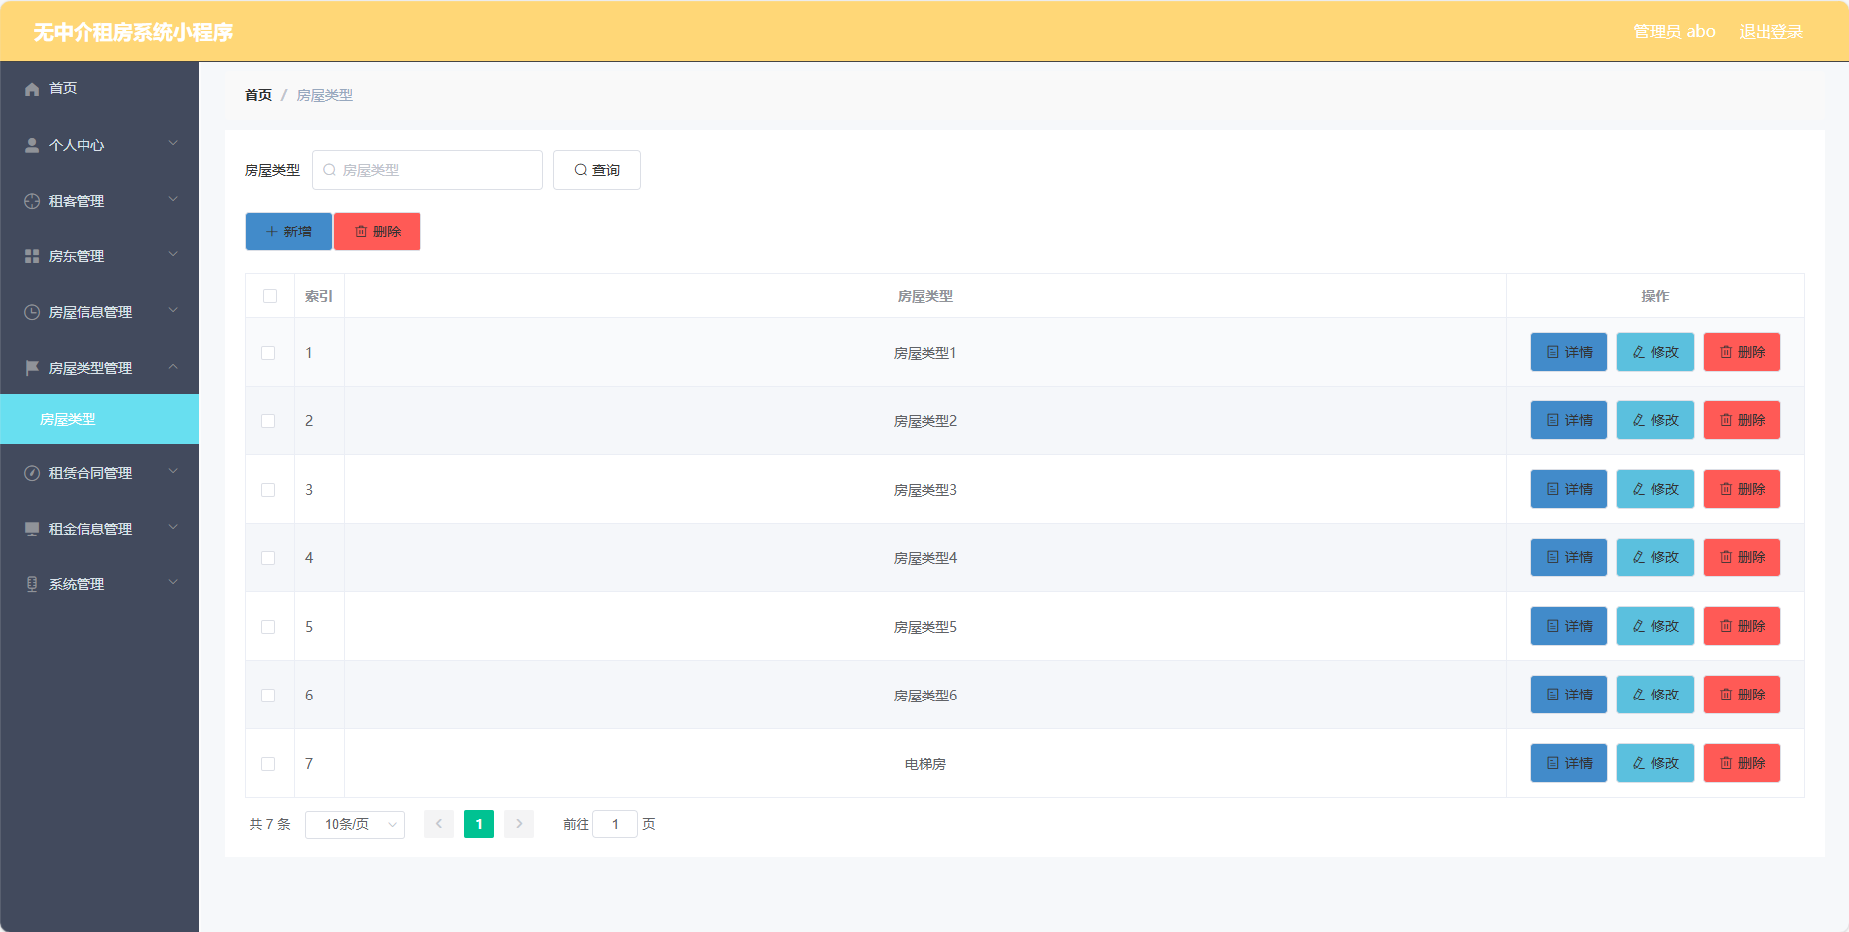The image size is (1849, 932).
Task: Click 修改 in row 房屋类型3
Action: click(1655, 489)
